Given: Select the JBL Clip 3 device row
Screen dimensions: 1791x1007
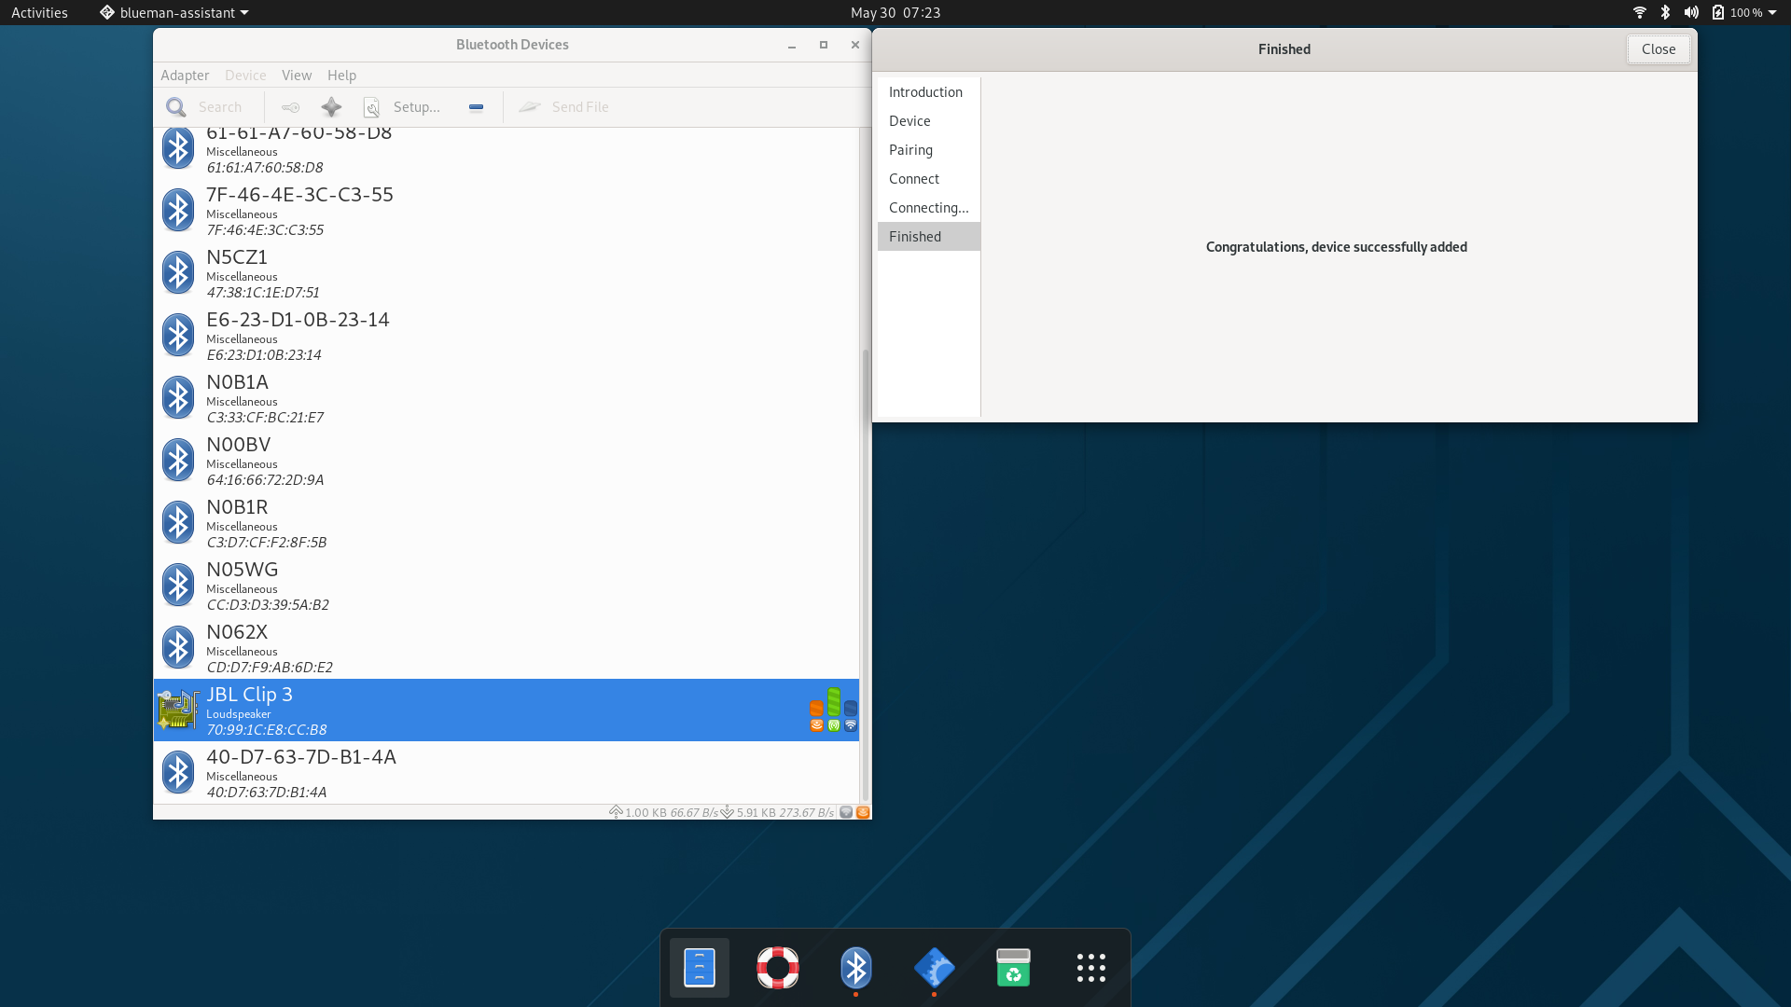Looking at the screenshot, I should pyautogui.click(x=507, y=710).
